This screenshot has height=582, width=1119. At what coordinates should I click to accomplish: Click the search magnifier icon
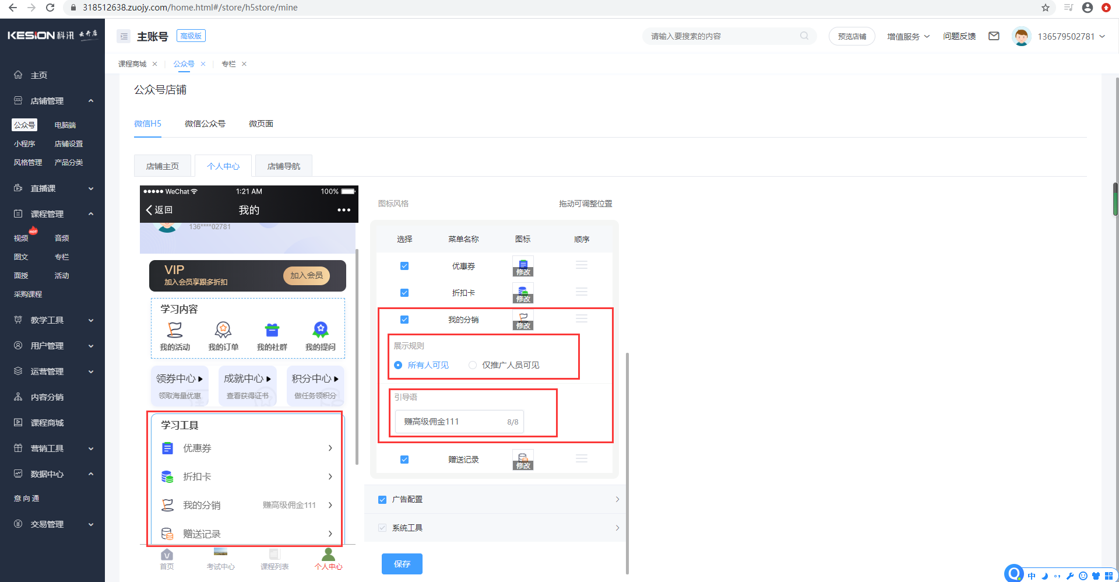(804, 36)
